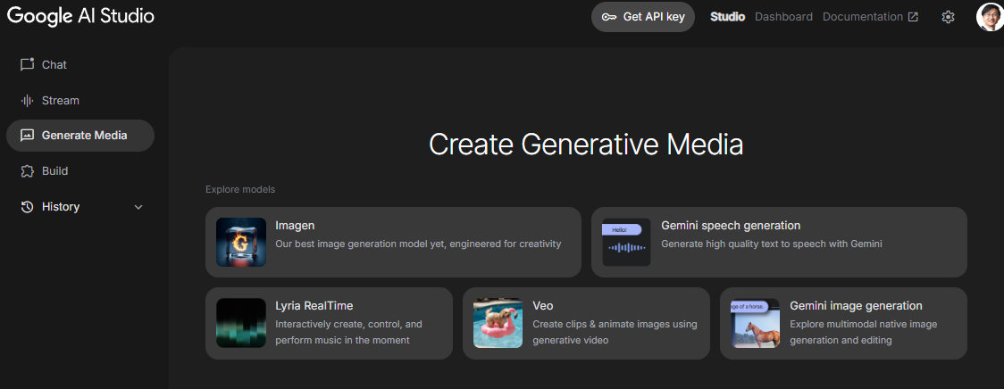The width and height of the screenshot is (1004, 389).
Task: Open the user profile avatar
Action: [x=990, y=17]
